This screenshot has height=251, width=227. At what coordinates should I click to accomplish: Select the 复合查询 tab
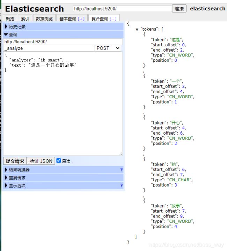tap(100, 19)
